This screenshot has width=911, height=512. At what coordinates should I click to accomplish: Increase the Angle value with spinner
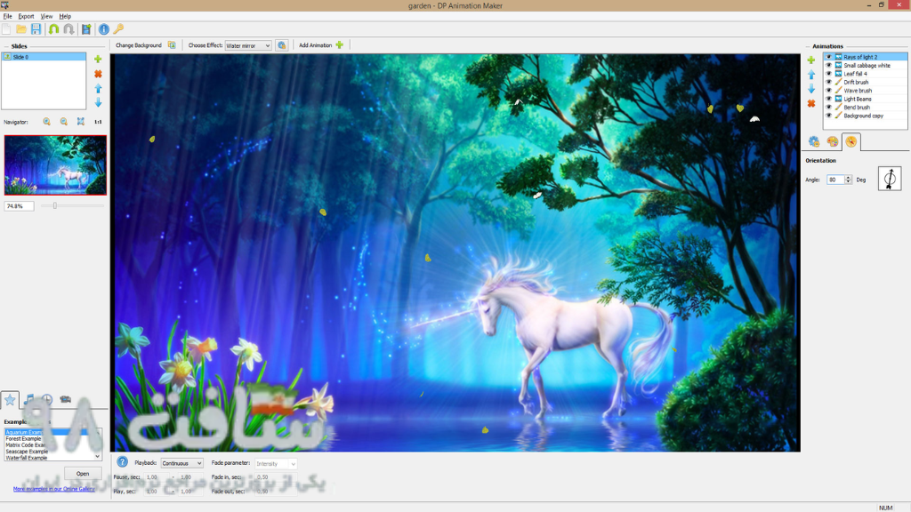point(848,178)
